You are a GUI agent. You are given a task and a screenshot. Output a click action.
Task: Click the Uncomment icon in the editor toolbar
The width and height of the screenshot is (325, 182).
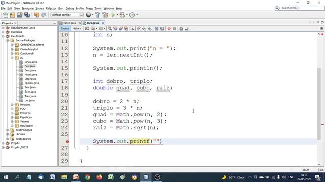pyautogui.click(x=187, y=29)
